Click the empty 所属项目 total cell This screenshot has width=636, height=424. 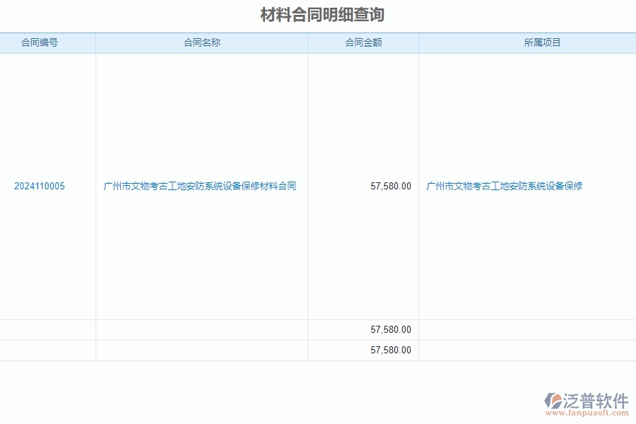tap(526, 349)
